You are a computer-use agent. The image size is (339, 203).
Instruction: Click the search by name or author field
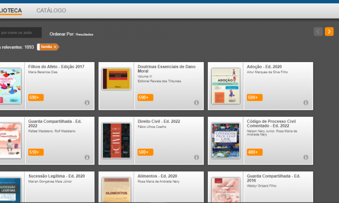pos(20,33)
